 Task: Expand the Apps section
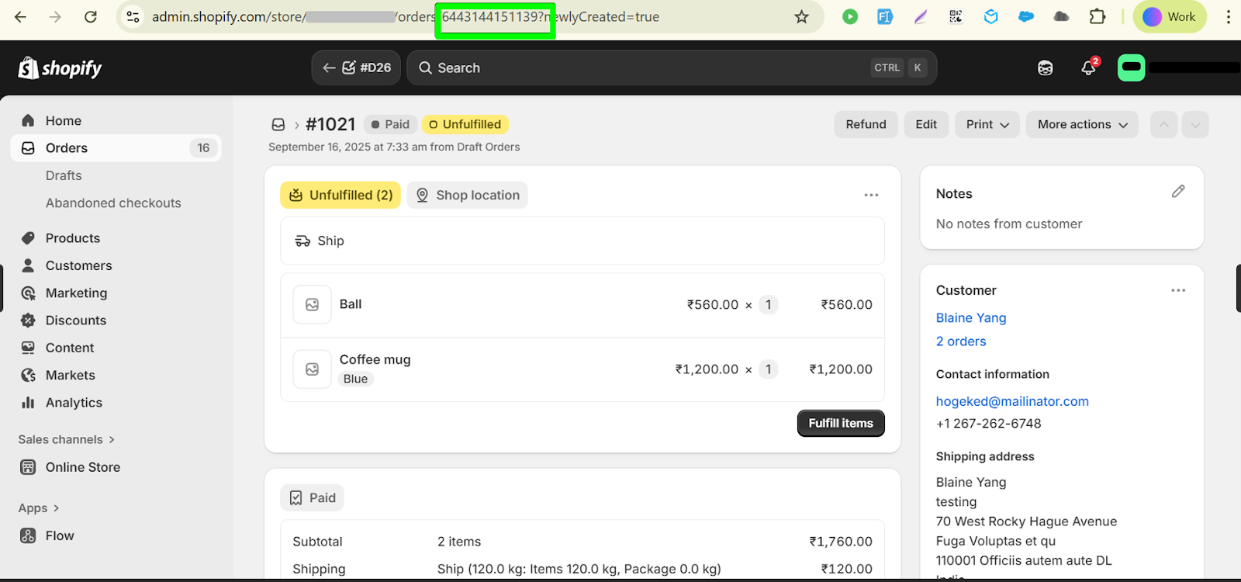pos(39,508)
